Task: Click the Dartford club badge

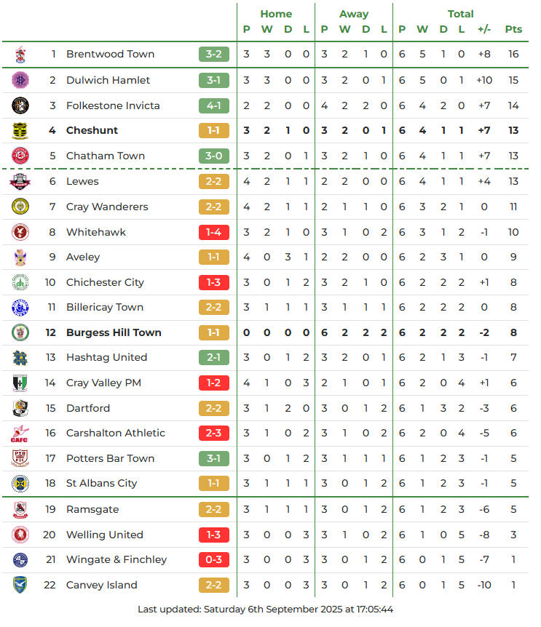Action: pyautogui.click(x=20, y=408)
